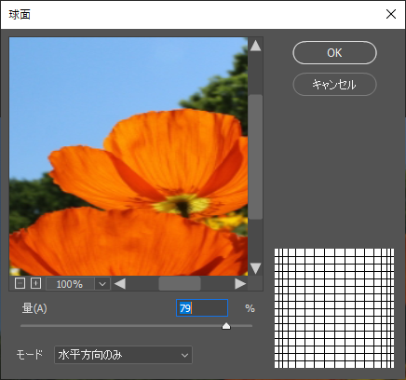Click the amount field showing 79
The width and height of the screenshot is (406, 380).
coord(202,308)
